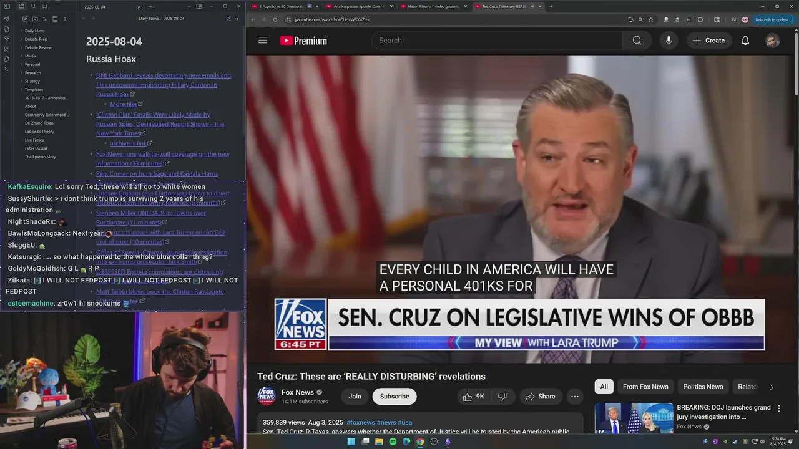Open File Explorer from the taskbar
This screenshot has height=449, width=799.
(379, 442)
